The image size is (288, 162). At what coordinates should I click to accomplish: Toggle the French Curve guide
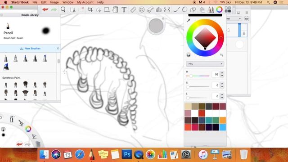pos(150,9)
